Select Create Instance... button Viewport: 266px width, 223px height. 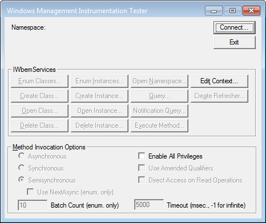coord(99,96)
